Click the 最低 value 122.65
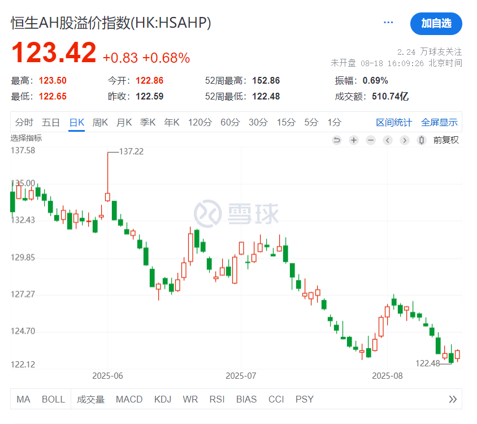 click(53, 97)
